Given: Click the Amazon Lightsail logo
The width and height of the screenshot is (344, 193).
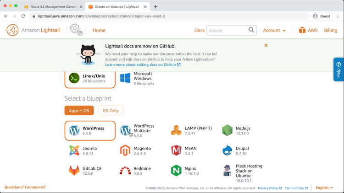Looking at the screenshot, I should (x=32, y=31).
